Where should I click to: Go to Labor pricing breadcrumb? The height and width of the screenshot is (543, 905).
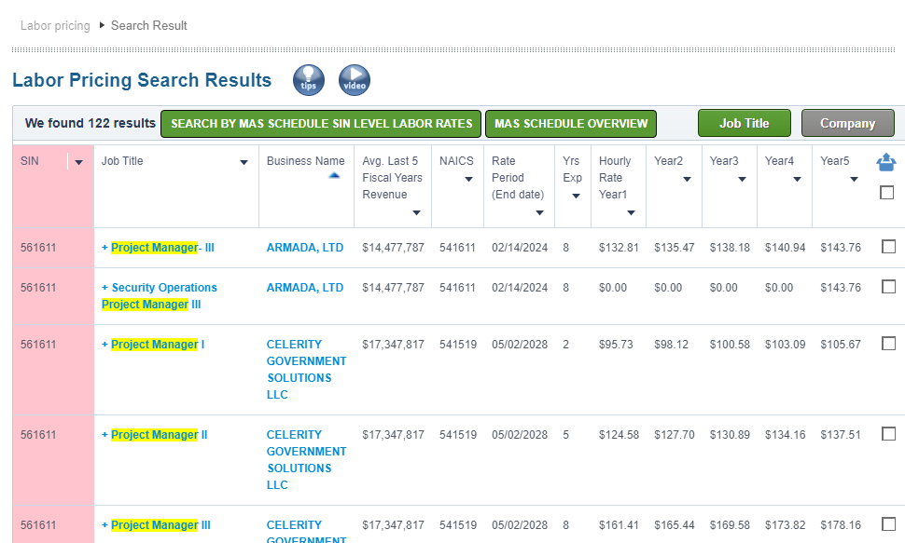pyautogui.click(x=55, y=26)
